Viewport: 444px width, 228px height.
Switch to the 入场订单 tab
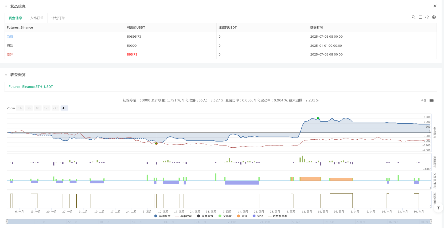[x=37, y=18]
